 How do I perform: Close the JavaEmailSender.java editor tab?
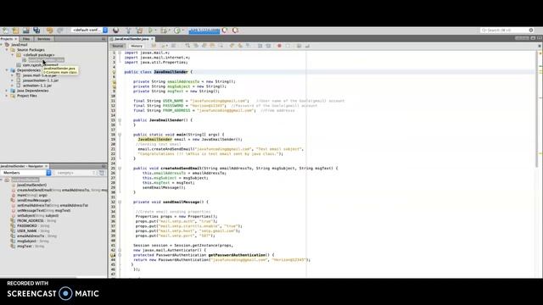[152, 39]
